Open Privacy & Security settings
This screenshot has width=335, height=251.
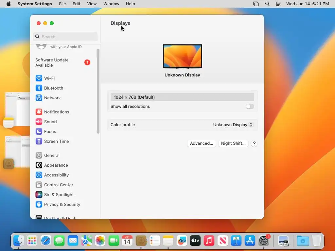(58, 205)
